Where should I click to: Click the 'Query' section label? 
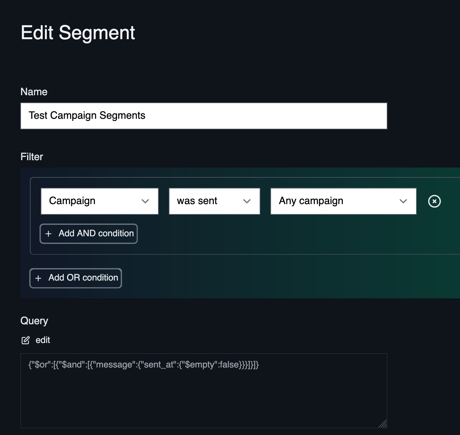34,321
